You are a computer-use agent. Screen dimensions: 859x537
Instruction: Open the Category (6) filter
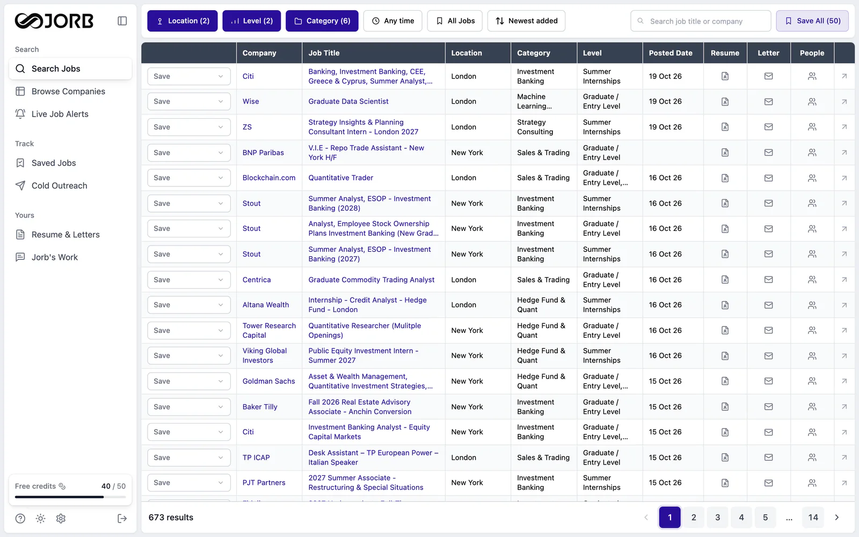322,21
